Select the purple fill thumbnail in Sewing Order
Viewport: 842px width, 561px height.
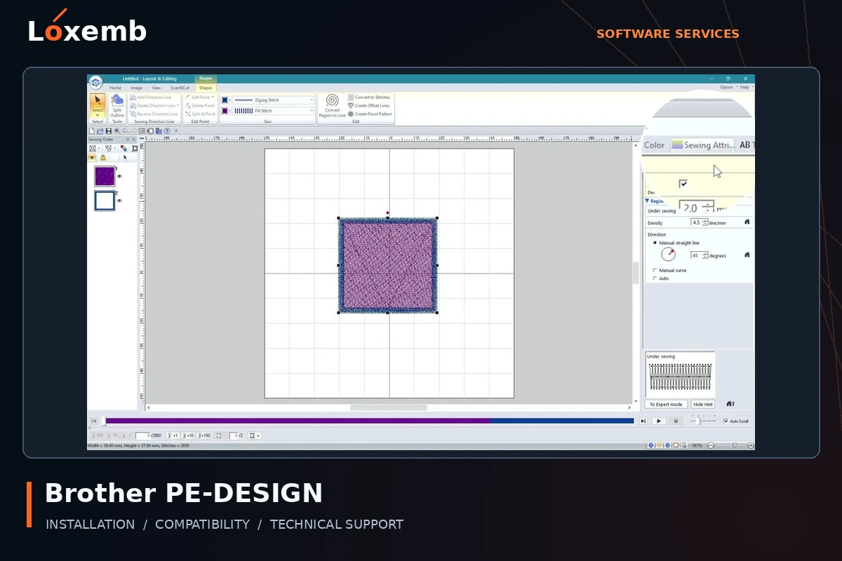coord(105,176)
